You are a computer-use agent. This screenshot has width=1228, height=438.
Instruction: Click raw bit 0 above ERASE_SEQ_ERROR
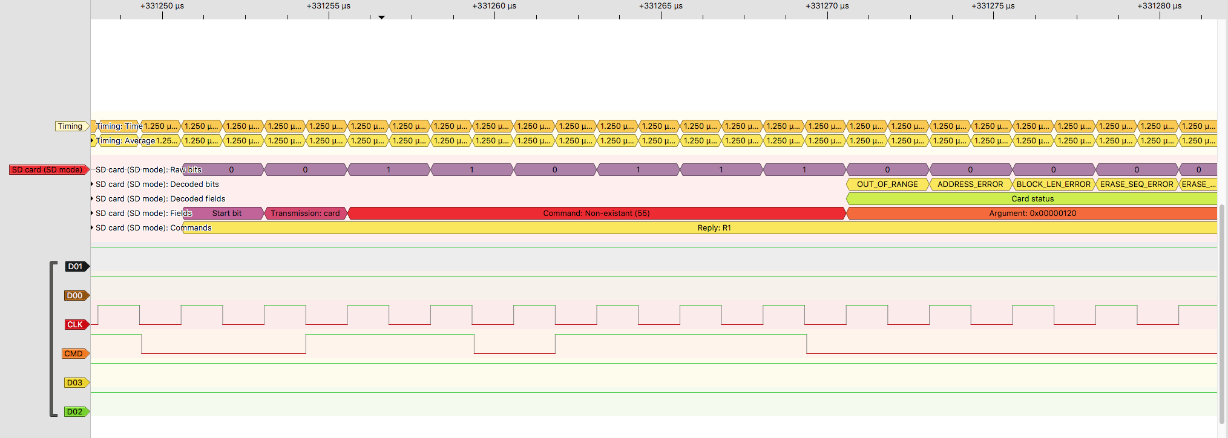tap(1137, 170)
